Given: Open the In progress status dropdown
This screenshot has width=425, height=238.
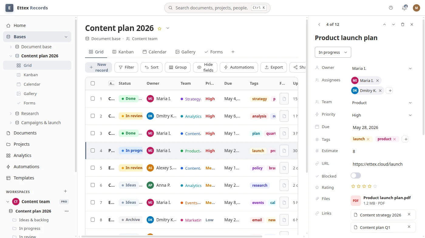Looking at the screenshot, I should [x=333, y=52].
